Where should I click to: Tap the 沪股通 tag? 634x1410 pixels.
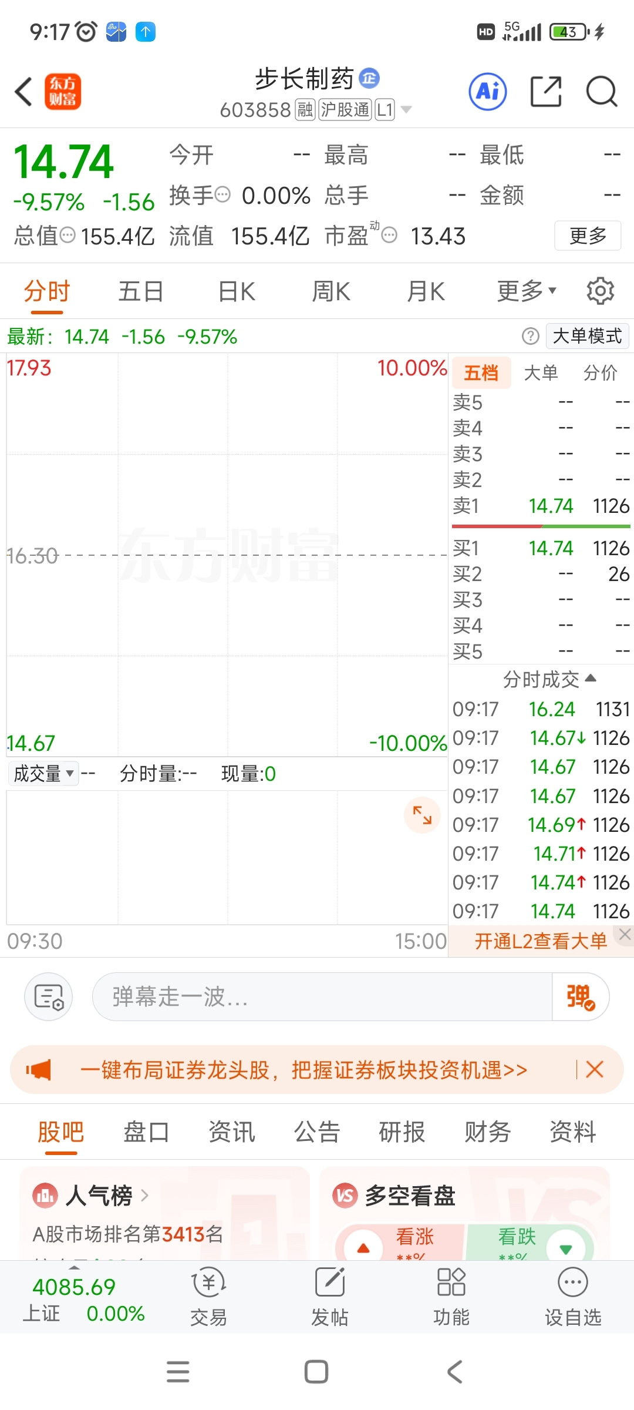(x=345, y=109)
